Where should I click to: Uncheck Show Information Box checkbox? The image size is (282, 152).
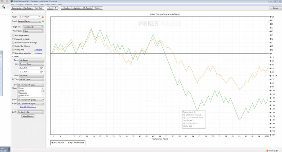tap(13, 53)
